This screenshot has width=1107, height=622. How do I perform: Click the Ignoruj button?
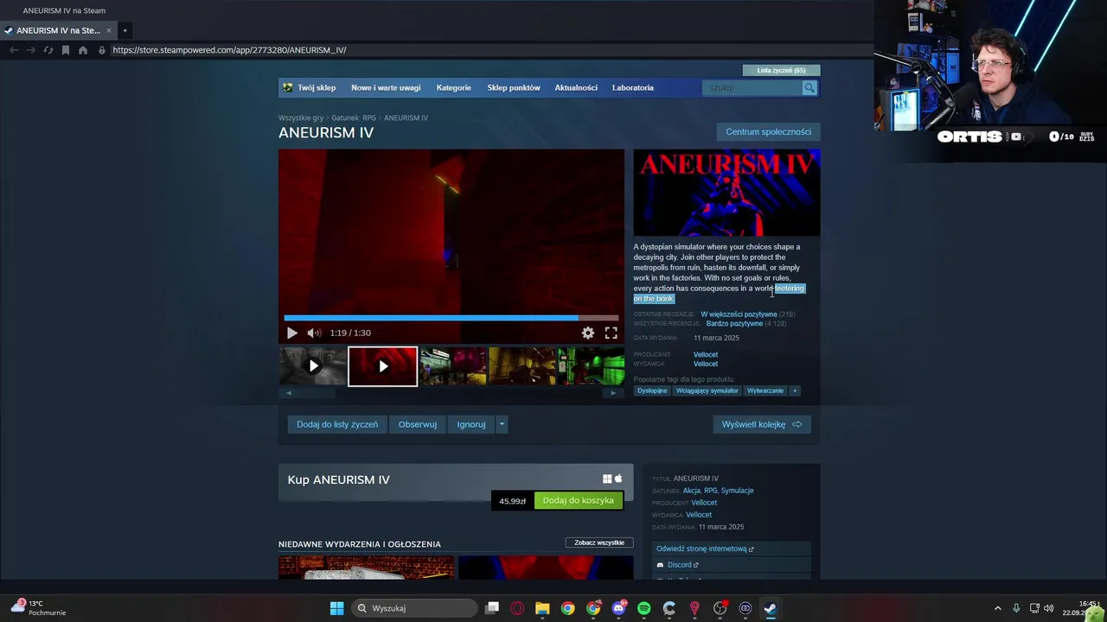pyautogui.click(x=471, y=424)
